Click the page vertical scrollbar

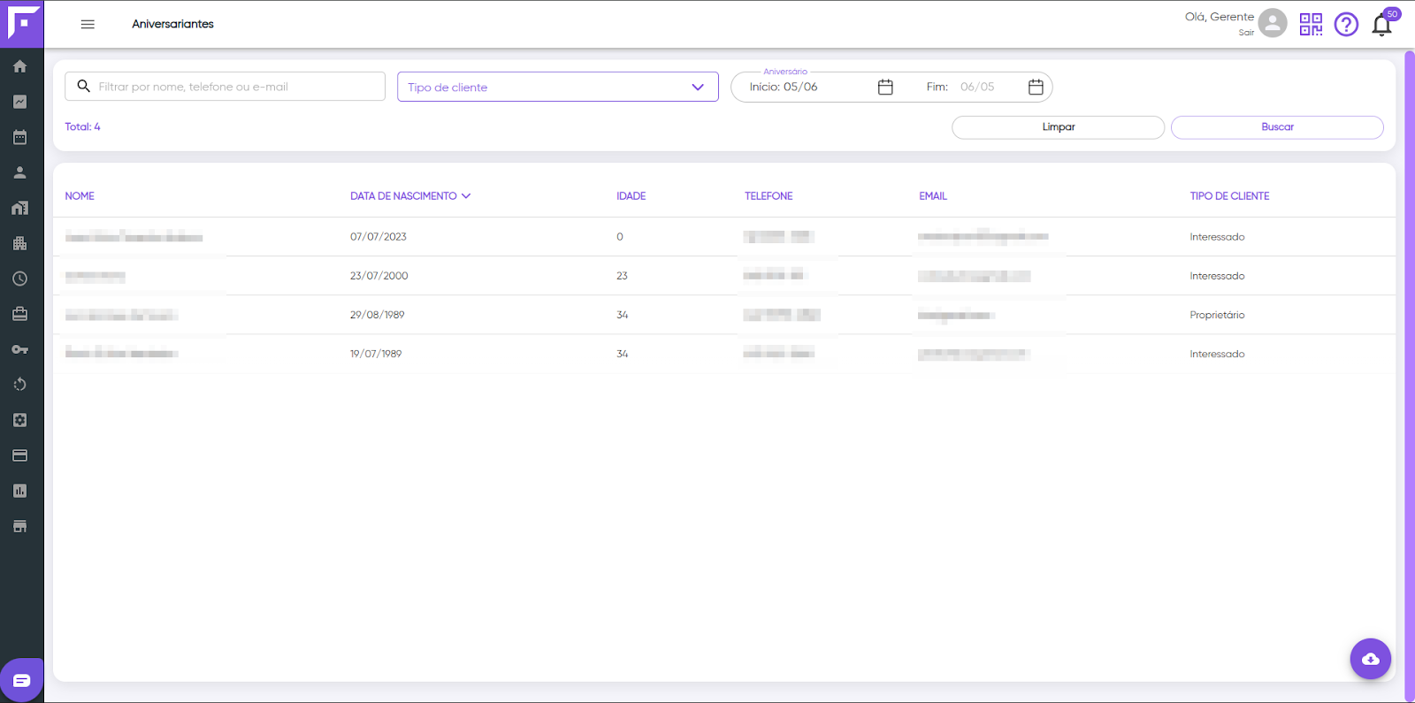coord(1410,376)
